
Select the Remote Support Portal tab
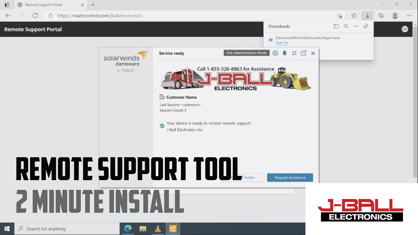pyautogui.click(x=51, y=5)
